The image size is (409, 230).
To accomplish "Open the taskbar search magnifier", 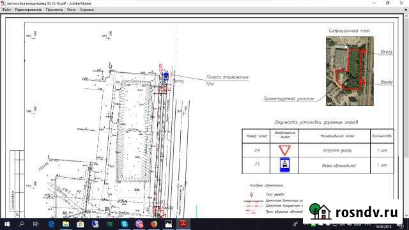I will 22,224.
